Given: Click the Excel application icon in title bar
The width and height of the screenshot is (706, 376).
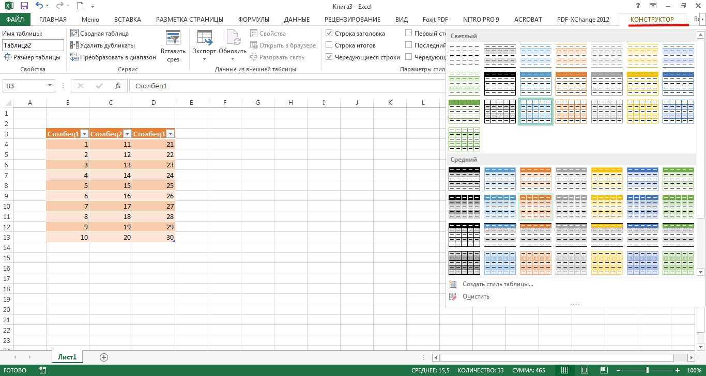Looking at the screenshot, I should click(8, 6).
